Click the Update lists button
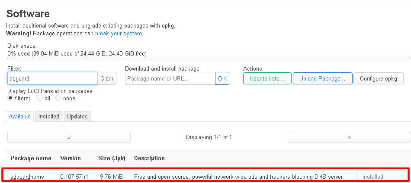Screen dimensions: 411x183 tap(267, 78)
